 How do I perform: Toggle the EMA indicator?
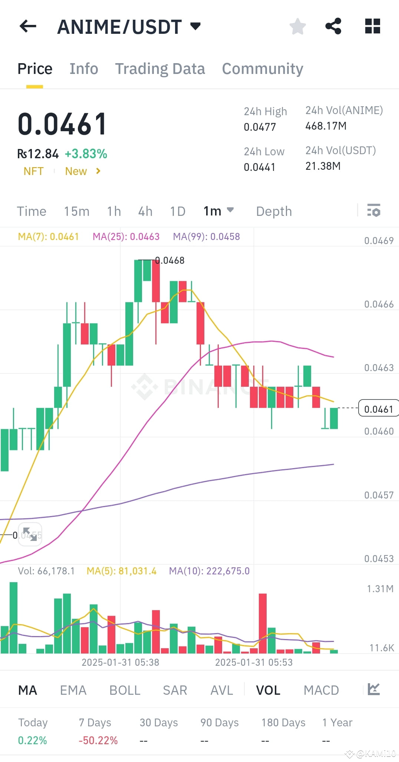click(x=73, y=690)
